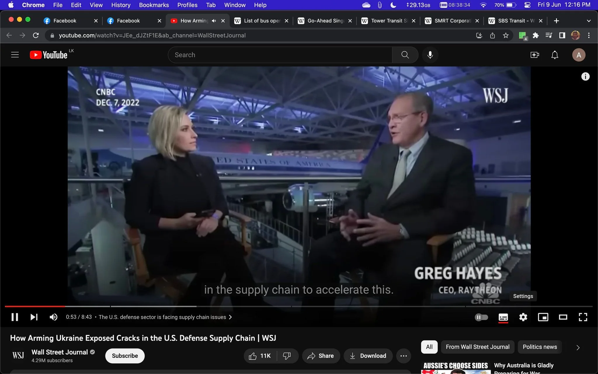Mute the video volume speaker icon
Viewport: 598px width, 374px height.
53,317
